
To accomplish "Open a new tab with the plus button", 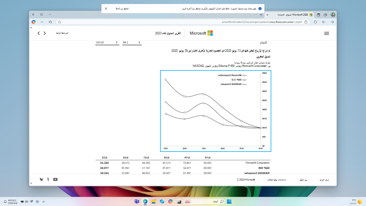I will click(261, 15).
